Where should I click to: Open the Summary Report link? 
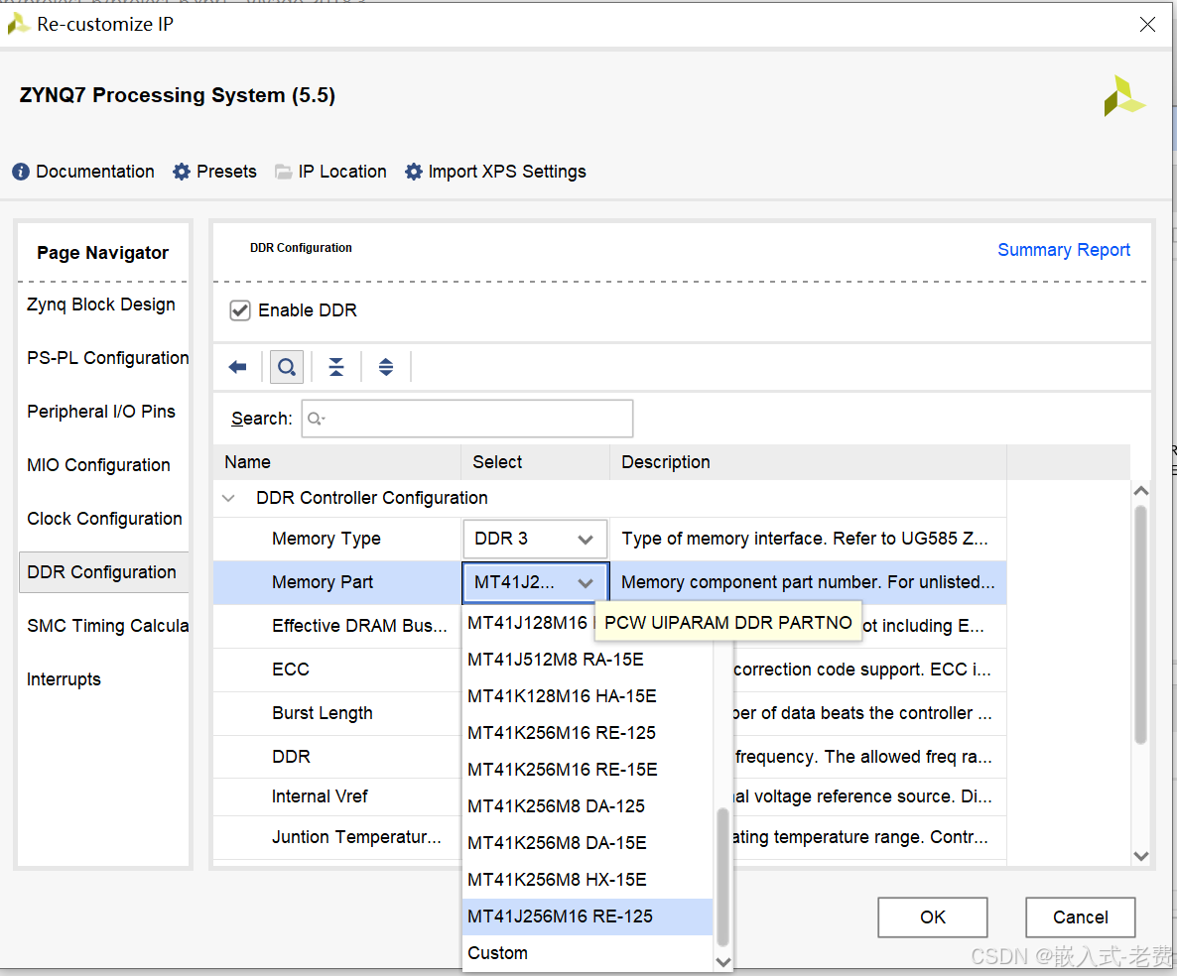[1063, 250]
